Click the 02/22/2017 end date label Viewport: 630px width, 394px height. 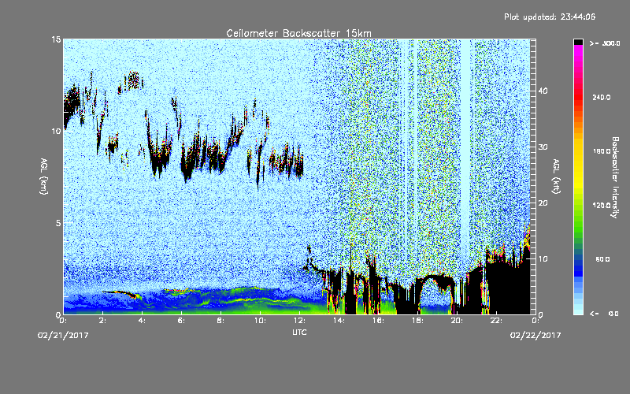coord(535,335)
